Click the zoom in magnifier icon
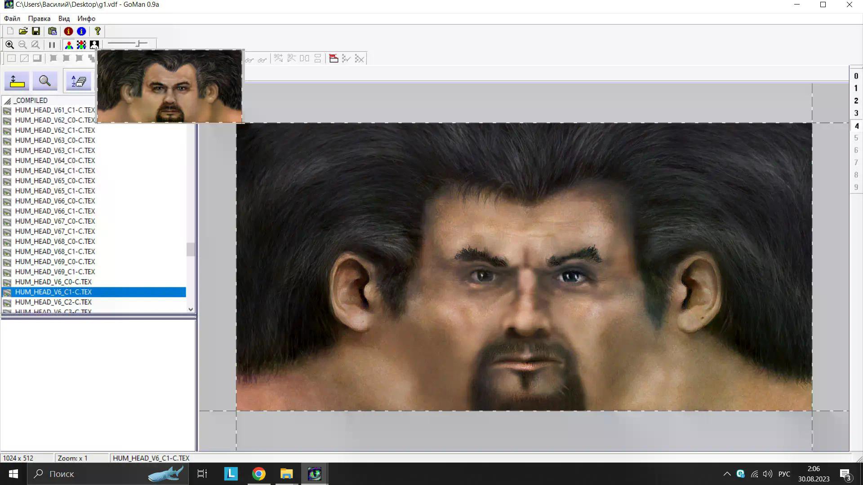The image size is (863, 485). point(9,44)
